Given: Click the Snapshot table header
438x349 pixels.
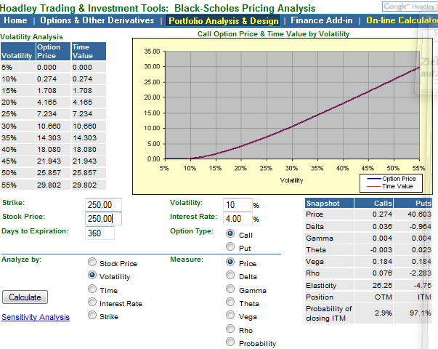Looking at the screenshot, I should (x=329, y=203).
